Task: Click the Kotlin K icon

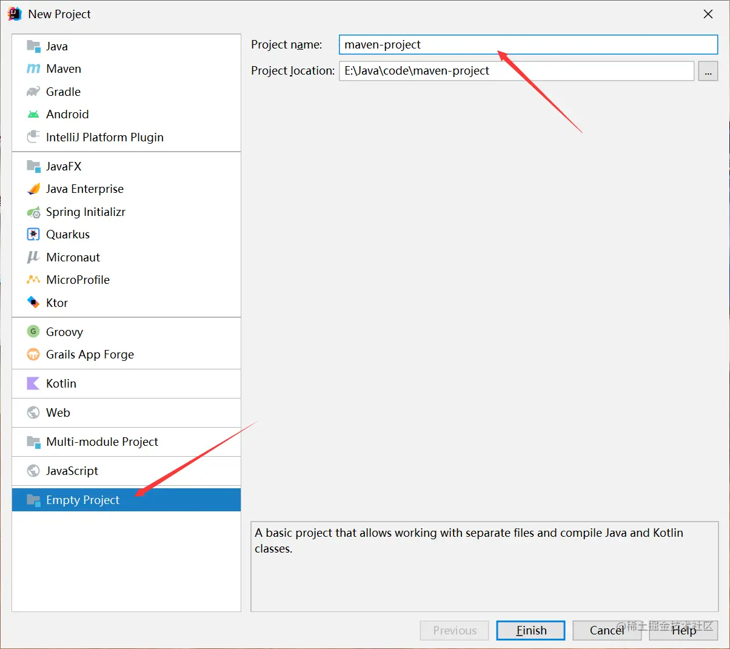Action: click(x=33, y=383)
